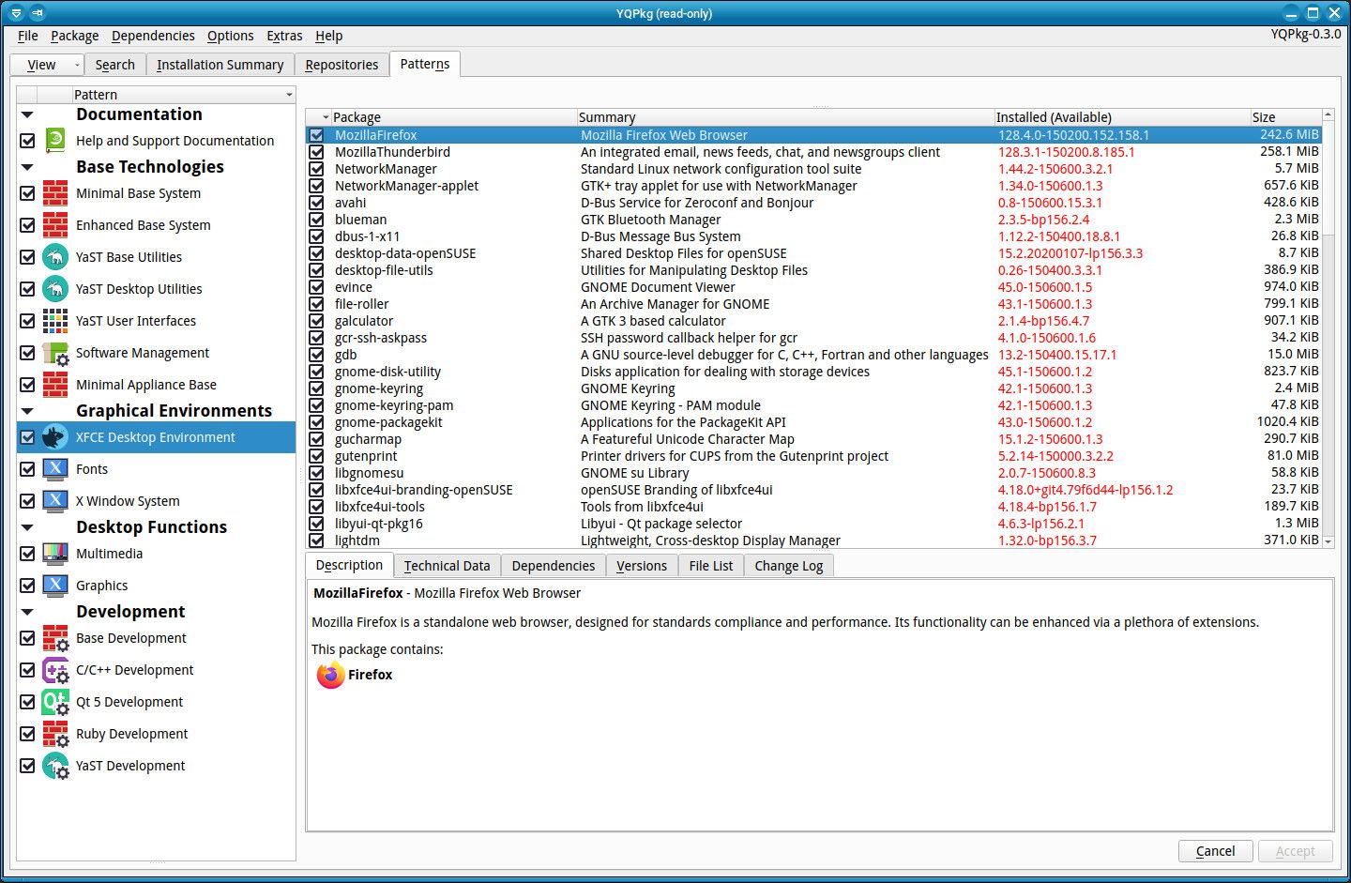Toggle the Fonts pattern checkbox
Screen dimensions: 1351x883
[x=27, y=469]
